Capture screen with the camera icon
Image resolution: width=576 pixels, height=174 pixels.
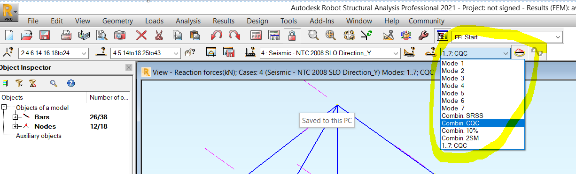[120, 36]
